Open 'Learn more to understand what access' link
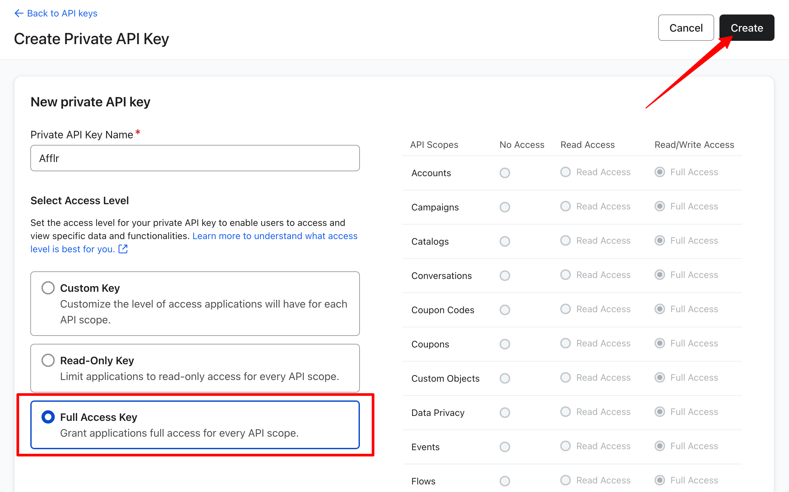The height and width of the screenshot is (492, 789). pos(275,236)
